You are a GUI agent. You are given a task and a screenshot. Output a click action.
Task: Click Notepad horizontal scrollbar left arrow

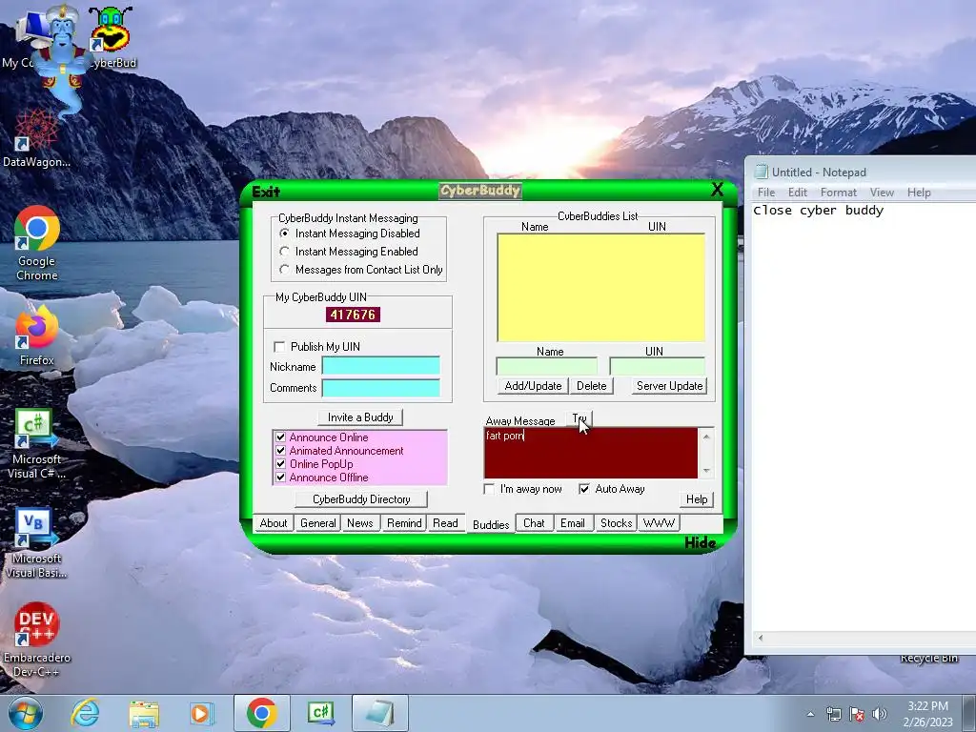(760, 638)
